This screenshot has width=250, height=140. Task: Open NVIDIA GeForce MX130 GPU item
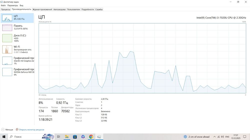click(17, 72)
